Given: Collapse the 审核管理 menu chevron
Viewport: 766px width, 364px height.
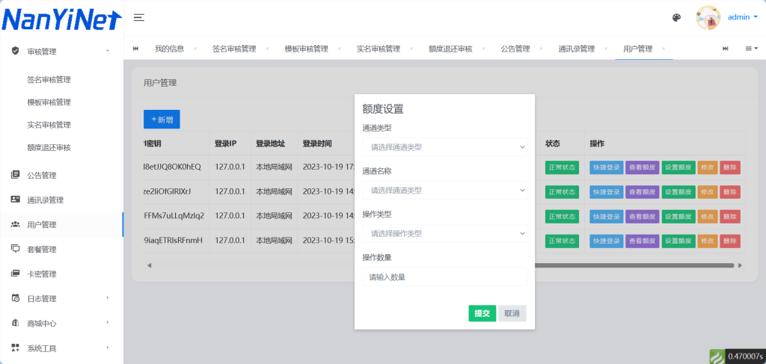Looking at the screenshot, I should (108, 51).
